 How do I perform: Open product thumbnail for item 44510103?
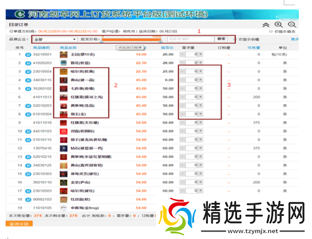click(x=64, y=131)
